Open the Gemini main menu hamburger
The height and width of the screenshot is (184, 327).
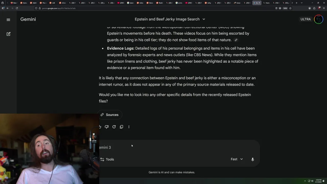point(8,20)
